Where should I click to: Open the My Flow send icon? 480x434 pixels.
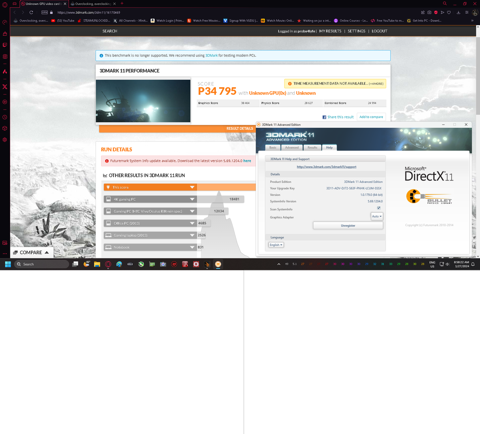point(442,12)
